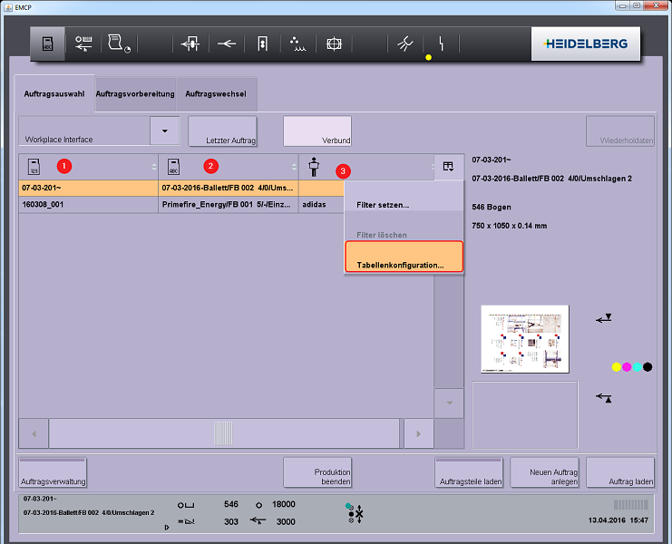672x544 pixels.
Task: Click the job icon in the top toolbar
Action: point(48,44)
